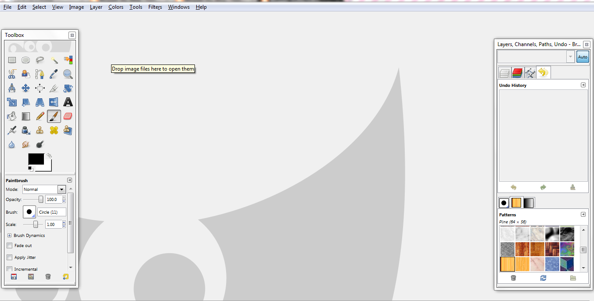The width and height of the screenshot is (594, 301).
Task: Open the Patterns panel menu arrow
Action: pyautogui.click(x=583, y=215)
